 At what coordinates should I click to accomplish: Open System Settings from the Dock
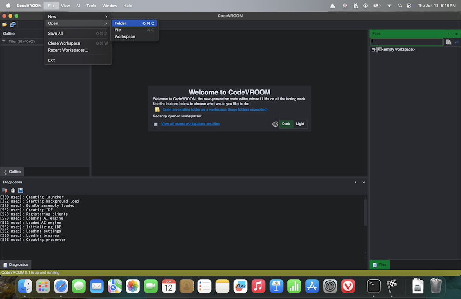[x=330, y=286]
